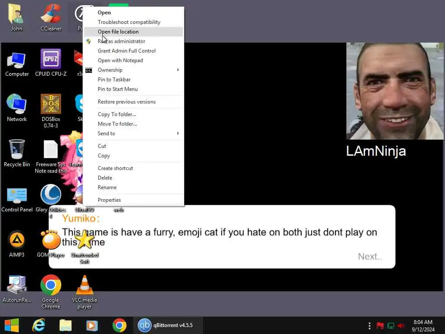
Task: Launch AIMP3 desktop shortcut
Action: click(x=17, y=244)
